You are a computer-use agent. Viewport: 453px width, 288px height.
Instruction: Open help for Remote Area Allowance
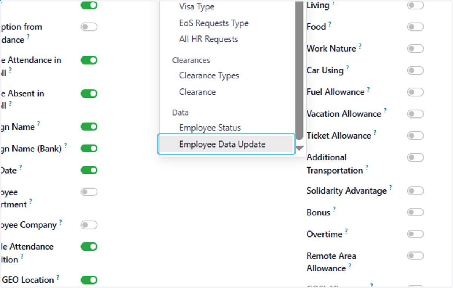click(x=350, y=266)
